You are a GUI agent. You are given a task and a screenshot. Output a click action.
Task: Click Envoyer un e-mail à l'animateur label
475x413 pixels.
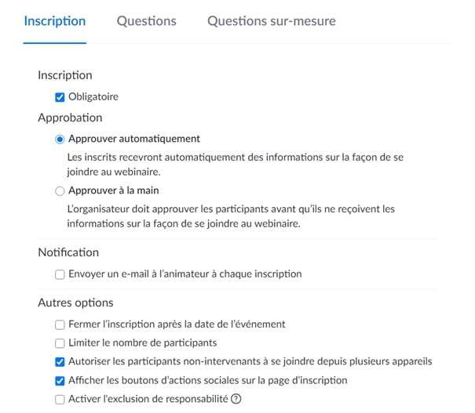pos(185,274)
